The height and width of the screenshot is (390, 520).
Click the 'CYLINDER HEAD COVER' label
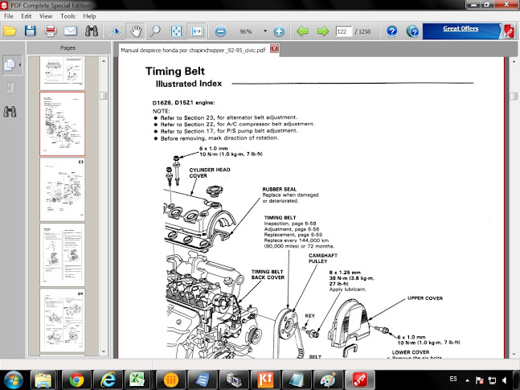click(x=210, y=173)
